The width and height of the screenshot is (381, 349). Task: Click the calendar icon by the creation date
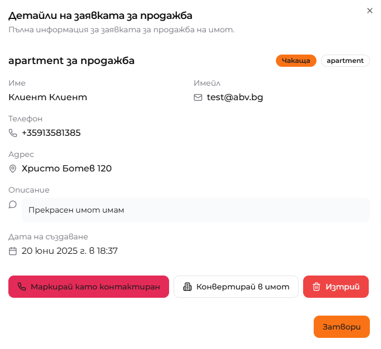(13, 251)
